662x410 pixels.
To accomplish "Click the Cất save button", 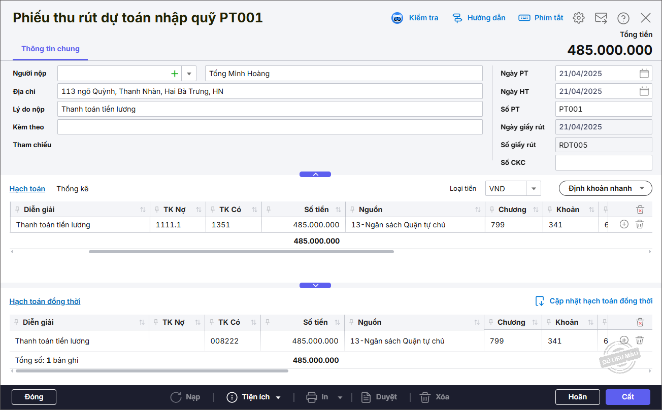I will (627, 397).
